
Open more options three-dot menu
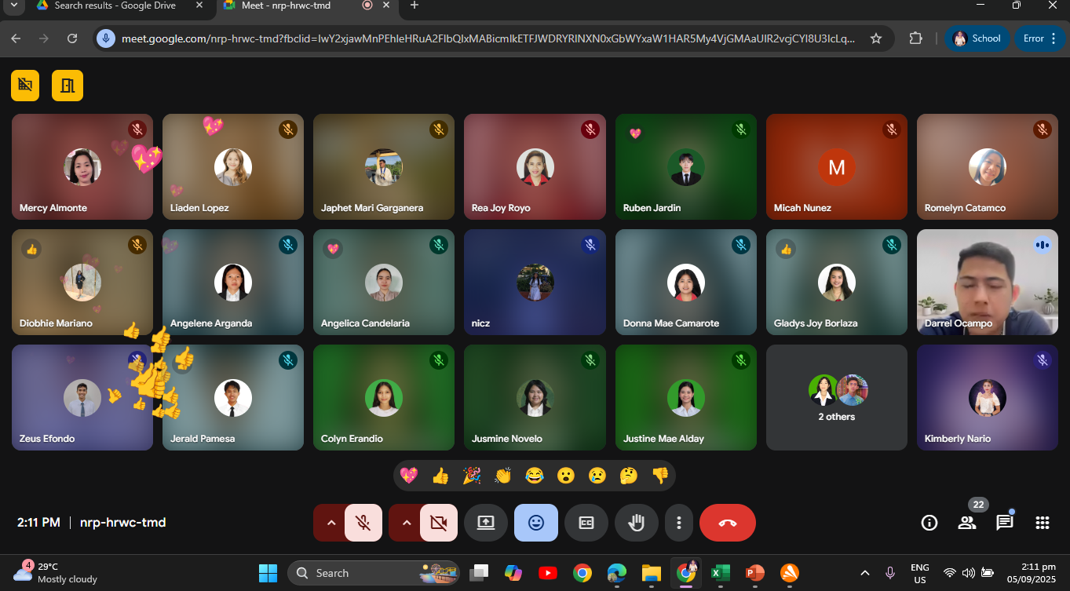[x=678, y=523]
